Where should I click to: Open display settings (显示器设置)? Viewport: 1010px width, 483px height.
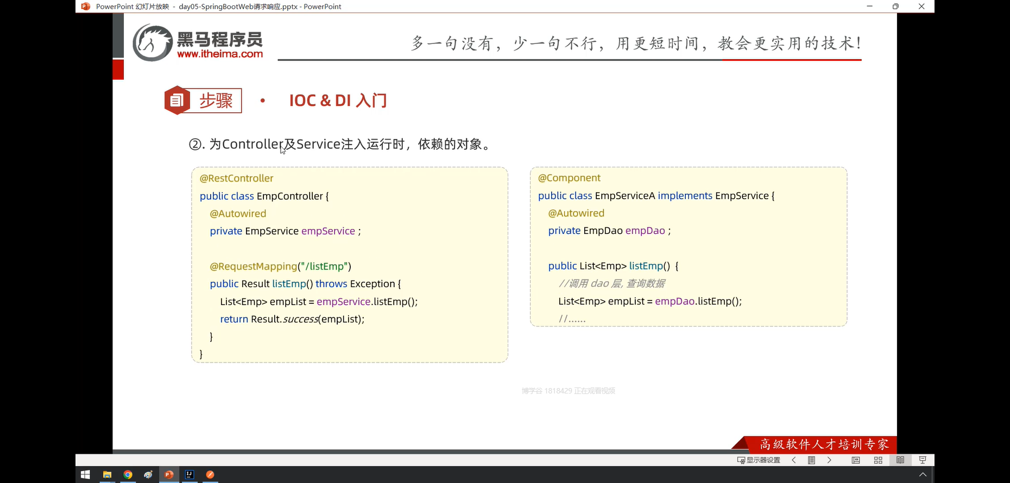tap(759, 460)
